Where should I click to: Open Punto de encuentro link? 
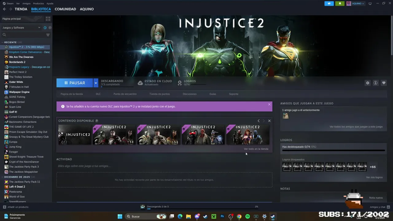click(x=125, y=94)
